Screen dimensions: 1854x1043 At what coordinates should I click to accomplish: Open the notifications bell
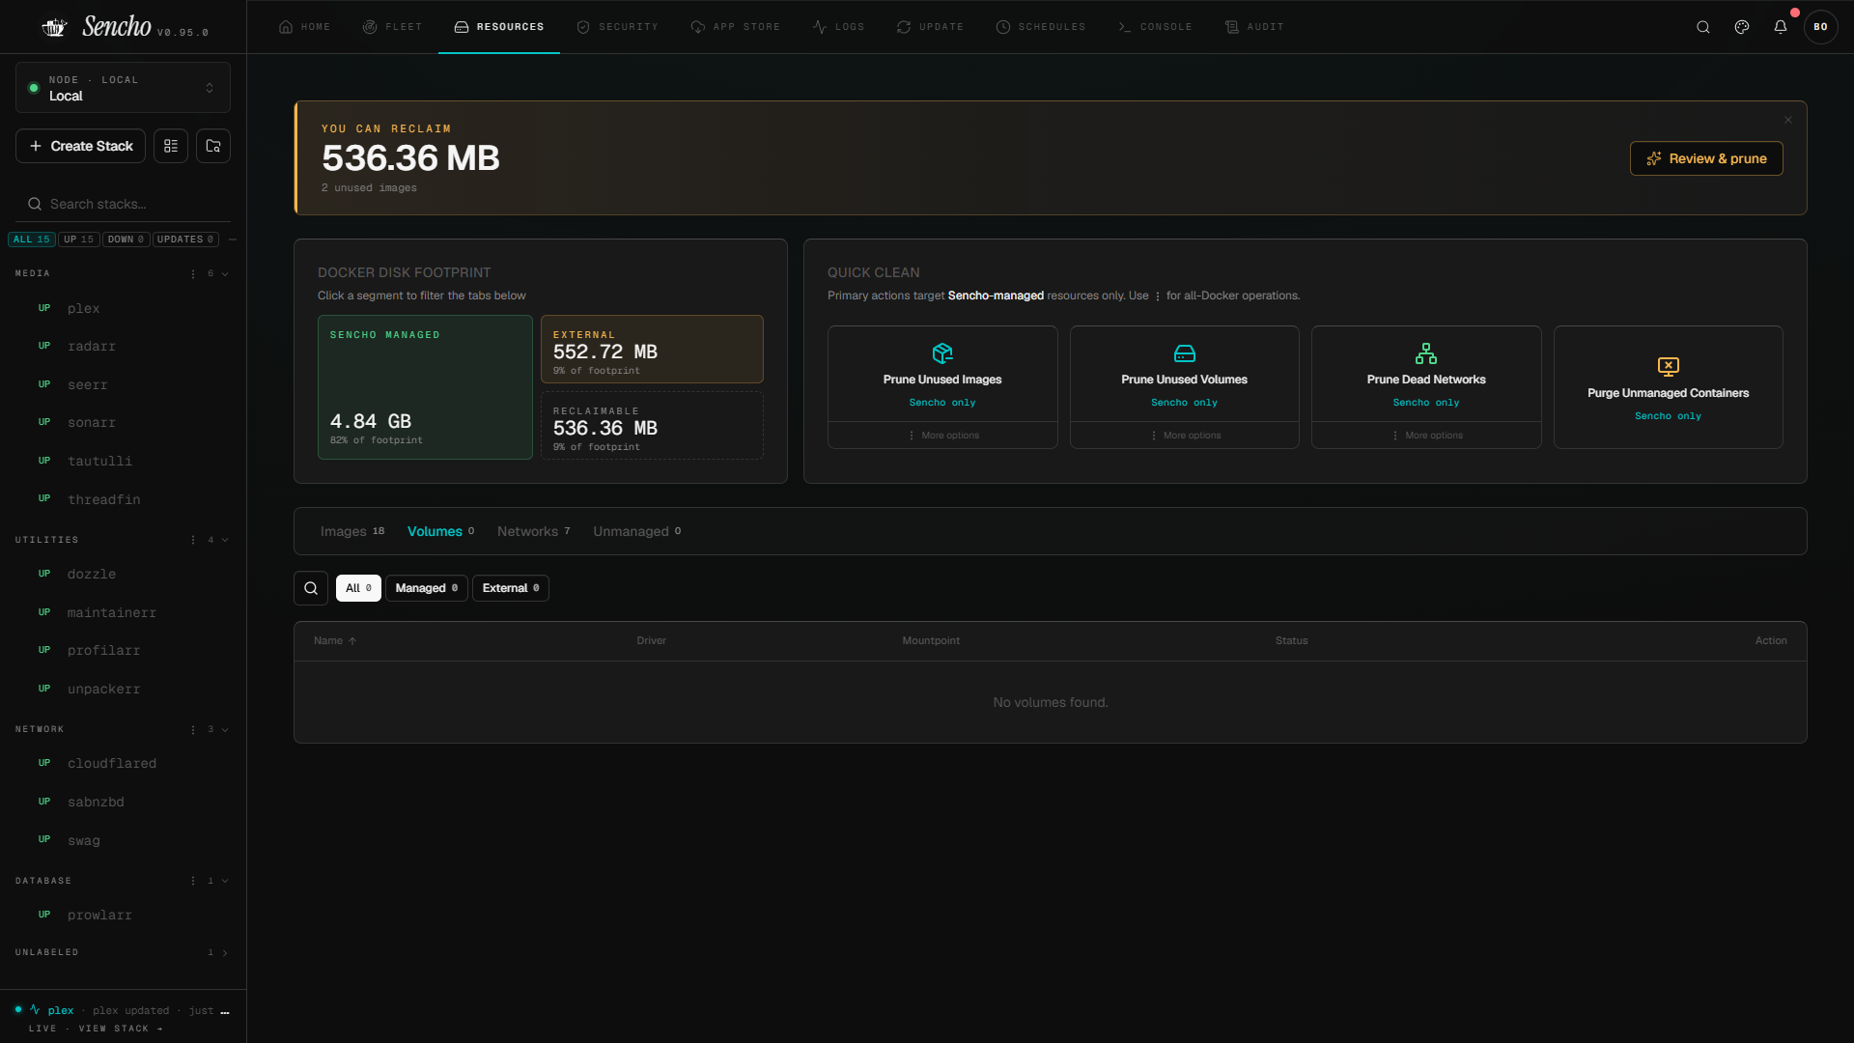(1780, 27)
